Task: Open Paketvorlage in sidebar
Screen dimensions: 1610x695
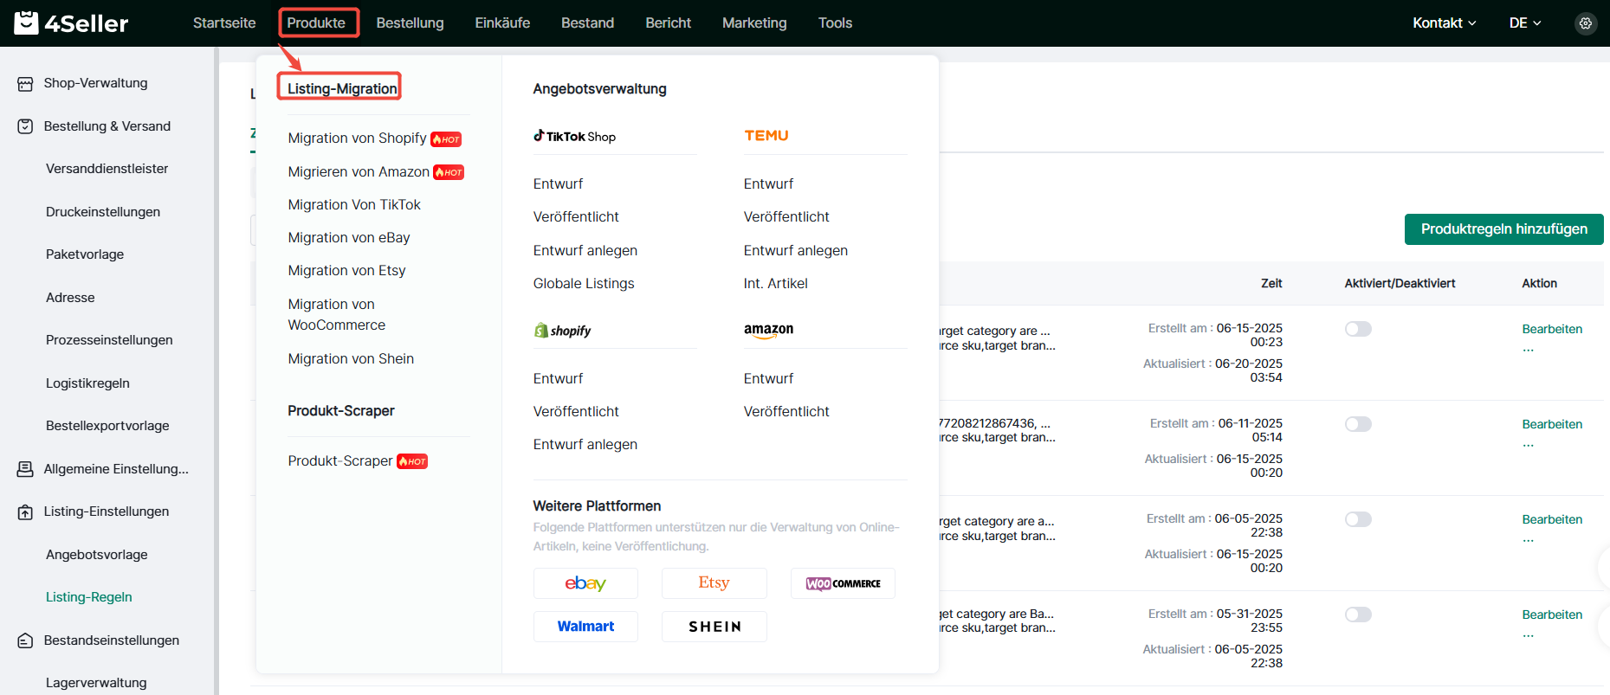Action: pyautogui.click(x=85, y=254)
